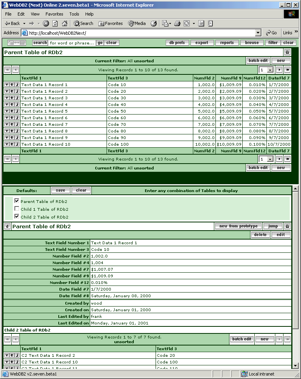The height and width of the screenshot is (379, 301).
Task: Click the lower frame scrollbar up arrow
Action: coord(295,189)
